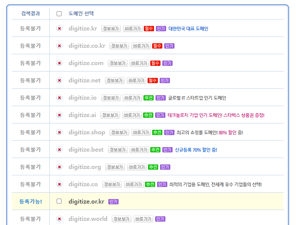
Task: Tick the checkbox for digitize.or.kr
Action: [x=59, y=201]
